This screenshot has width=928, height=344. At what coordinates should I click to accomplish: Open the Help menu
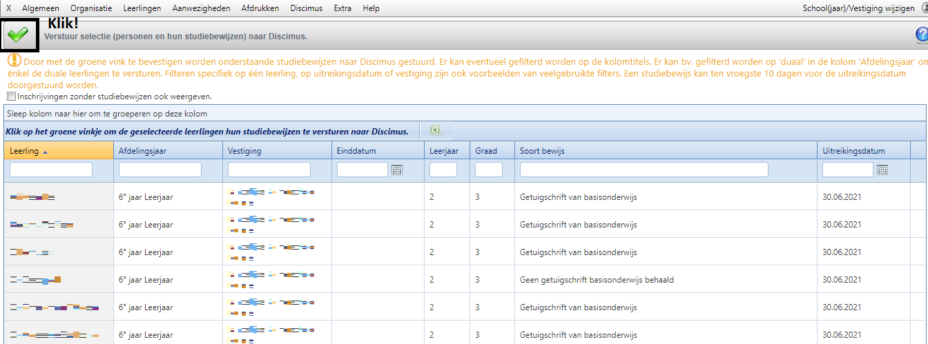pos(371,8)
